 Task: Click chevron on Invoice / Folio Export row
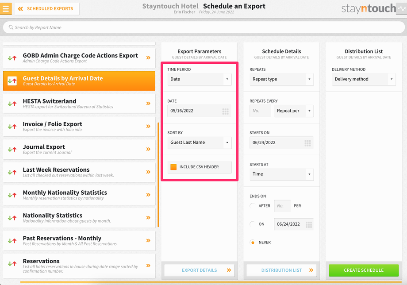pyautogui.click(x=148, y=126)
